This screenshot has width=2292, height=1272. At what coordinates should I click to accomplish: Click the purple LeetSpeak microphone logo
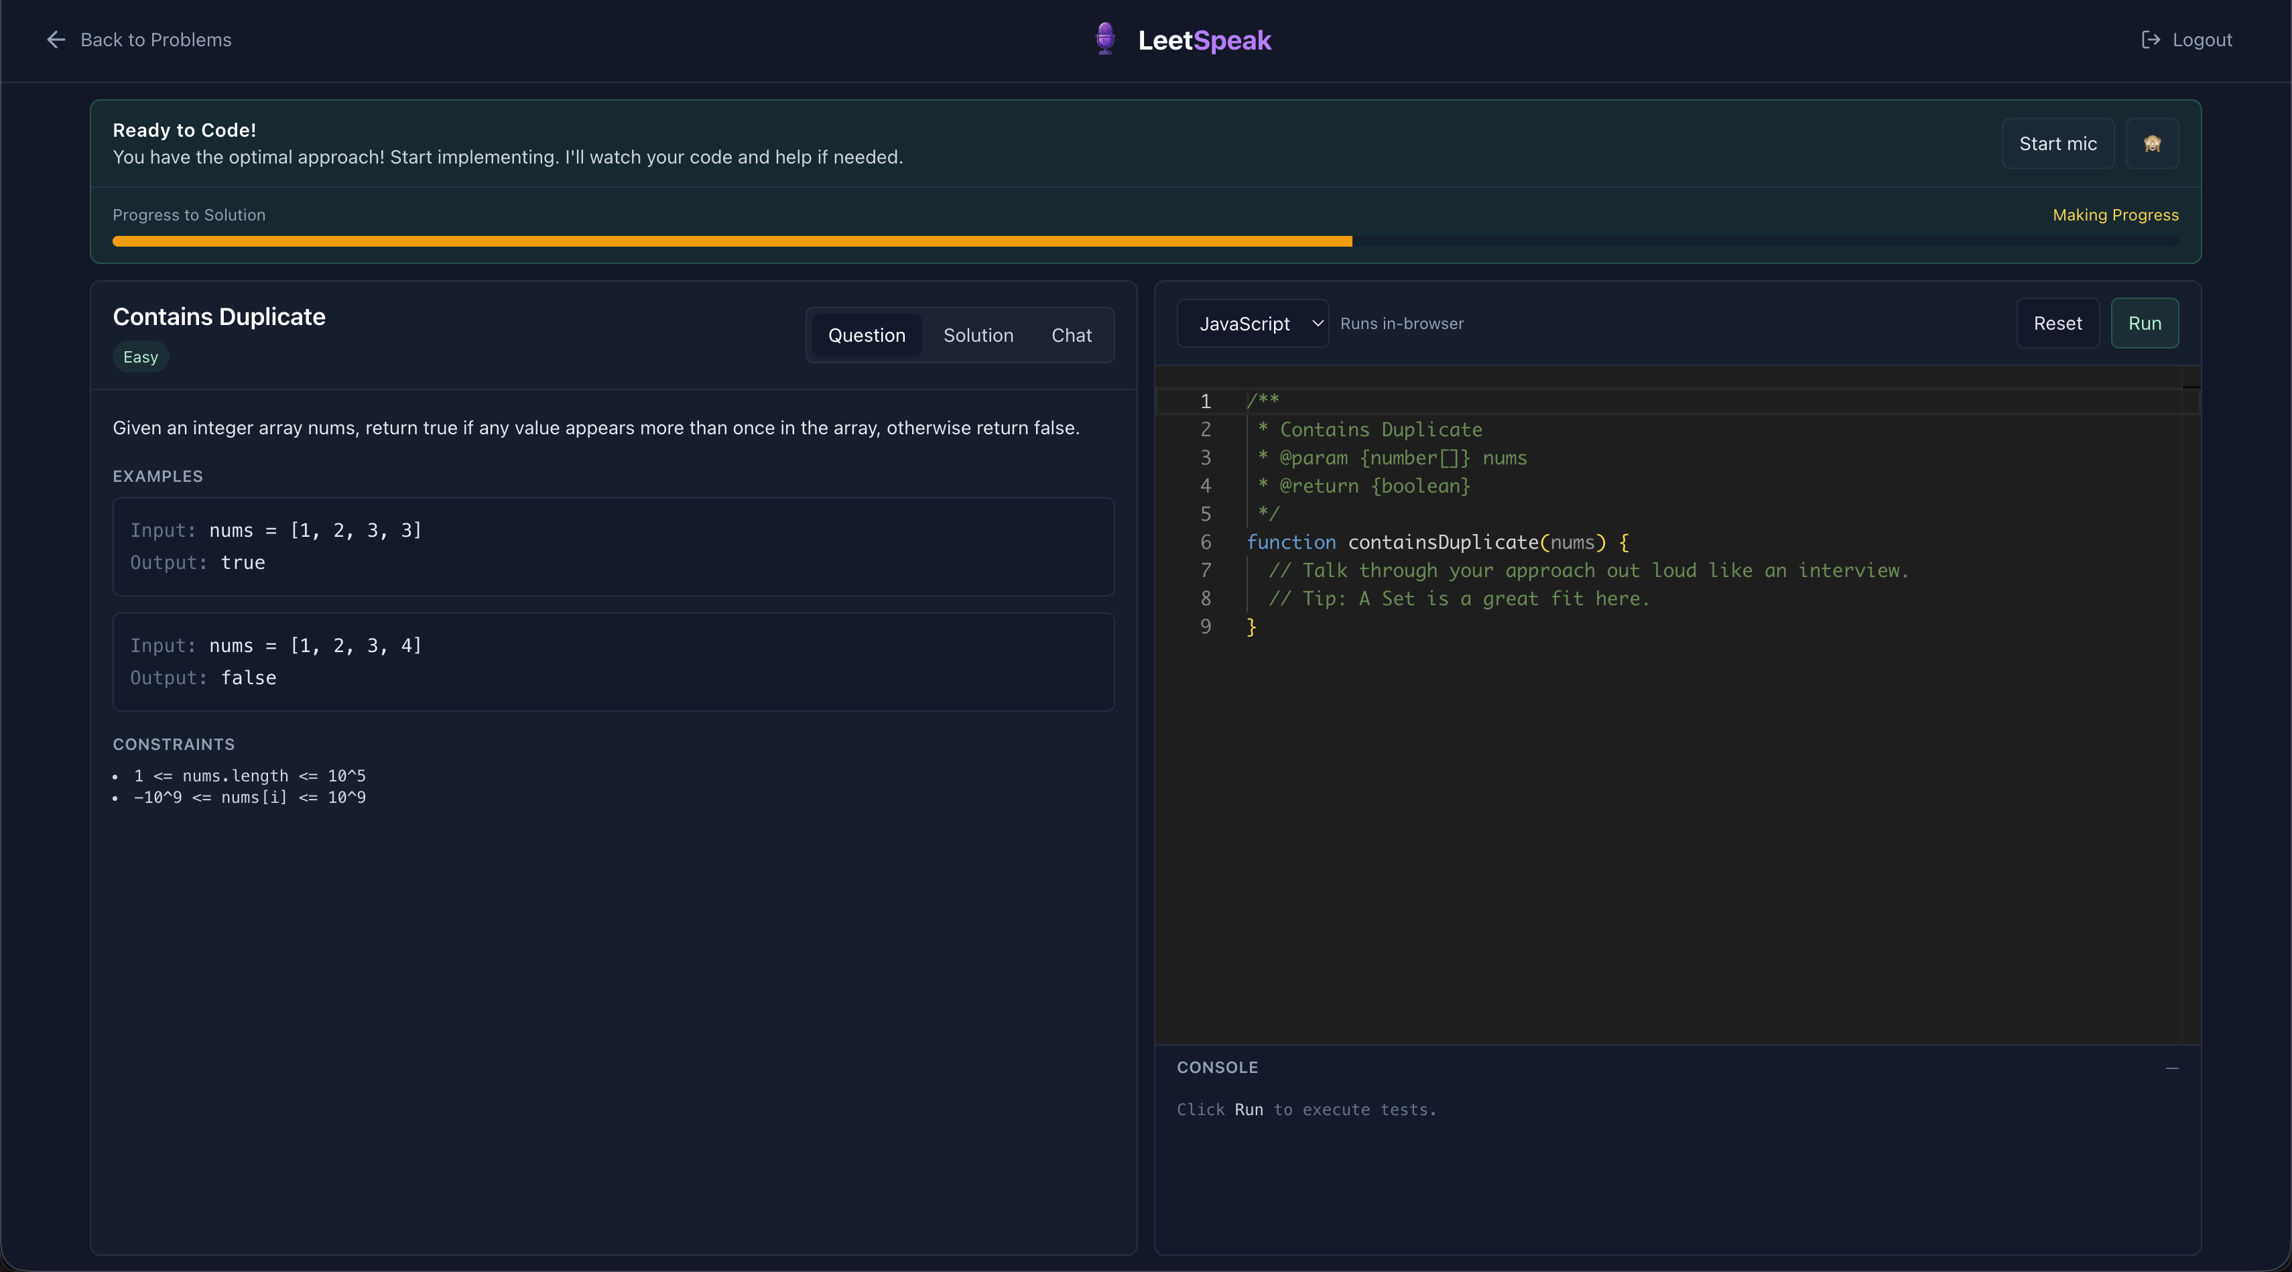[x=1105, y=39]
